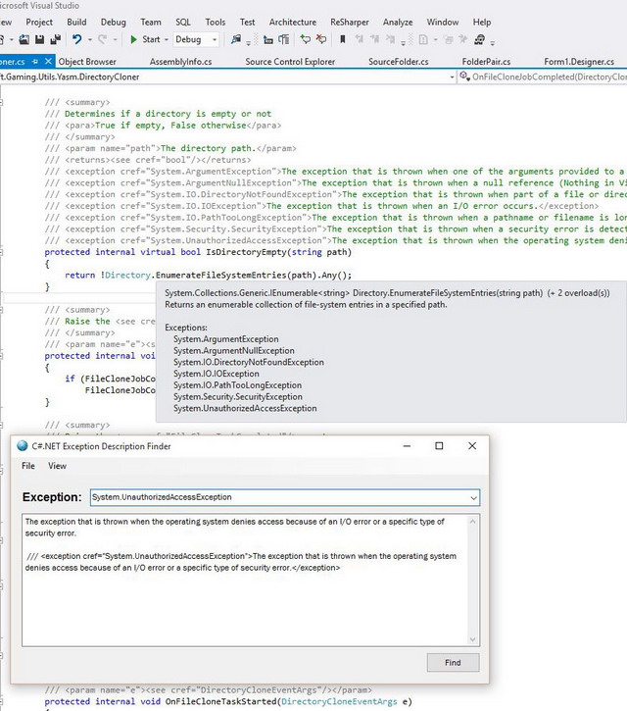
Task: Click the description scrollbar down arrow
Action: point(472,639)
